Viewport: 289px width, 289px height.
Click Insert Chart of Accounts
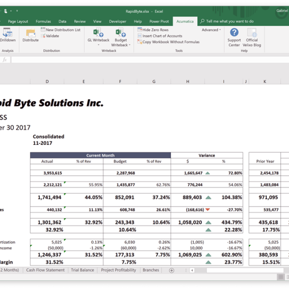[x=160, y=36]
